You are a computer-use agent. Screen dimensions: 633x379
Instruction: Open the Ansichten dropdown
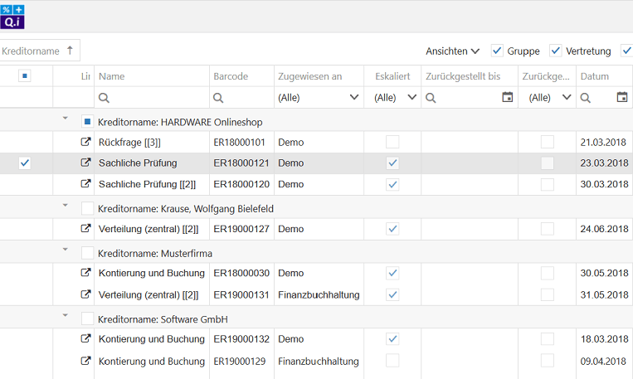point(452,51)
